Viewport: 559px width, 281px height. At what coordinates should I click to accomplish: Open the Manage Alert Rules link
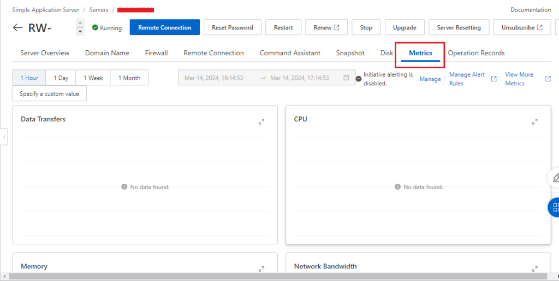tap(467, 79)
